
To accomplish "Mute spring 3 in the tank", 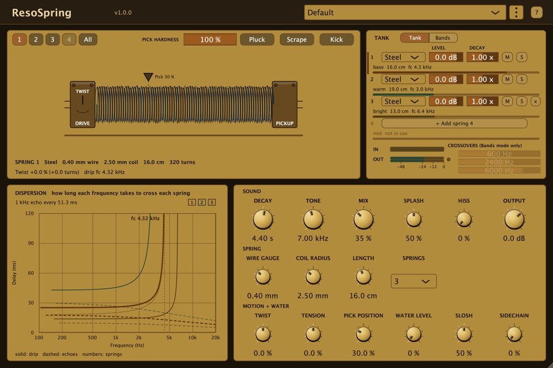I will tap(507, 102).
